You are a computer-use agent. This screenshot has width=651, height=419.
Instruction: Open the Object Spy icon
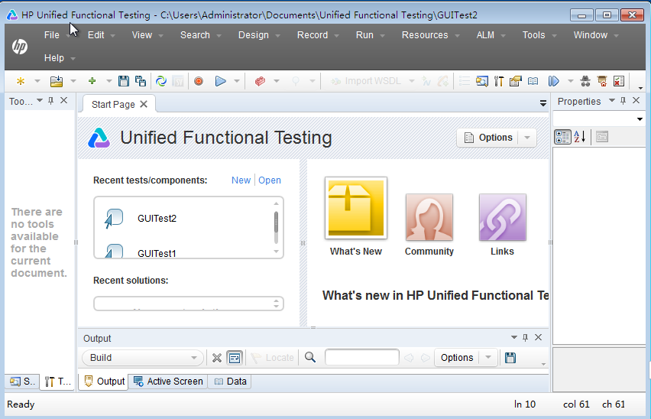pos(585,81)
